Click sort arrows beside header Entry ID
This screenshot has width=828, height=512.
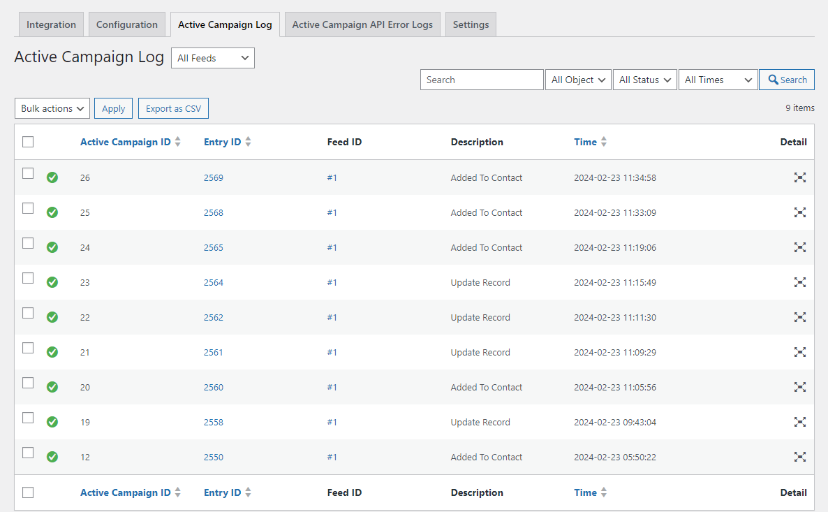tap(248, 142)
